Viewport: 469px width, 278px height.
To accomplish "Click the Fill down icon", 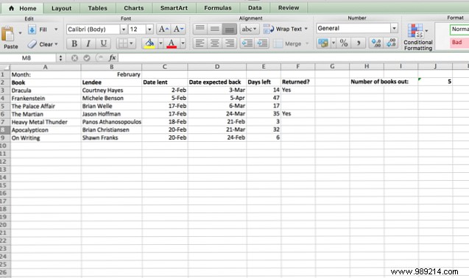I will (x=32, y=29).
